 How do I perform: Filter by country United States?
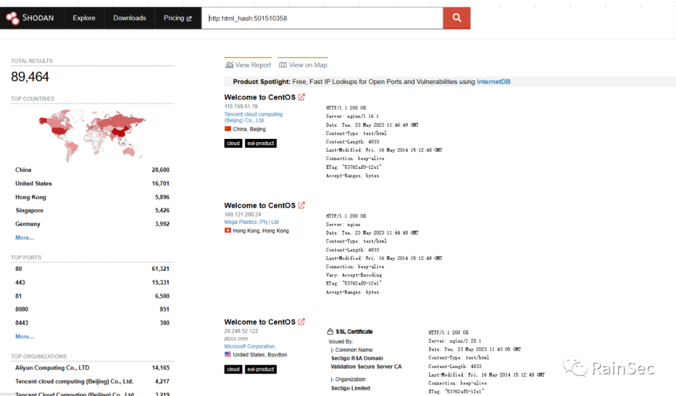click(x=92, y=183)
